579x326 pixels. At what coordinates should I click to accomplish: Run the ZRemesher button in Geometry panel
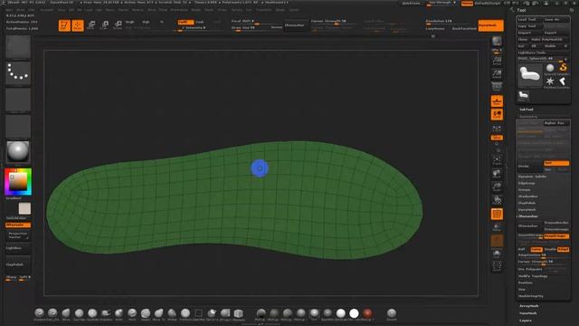(529, 225)
